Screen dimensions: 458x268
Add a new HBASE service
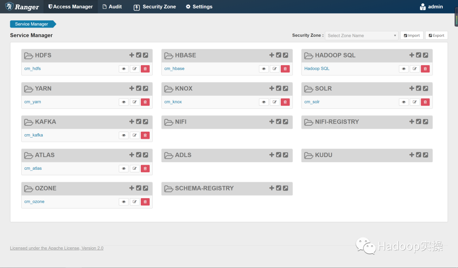(272, 55)
